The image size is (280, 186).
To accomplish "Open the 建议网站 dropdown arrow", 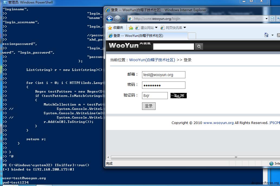I will (x=156, y=28).
